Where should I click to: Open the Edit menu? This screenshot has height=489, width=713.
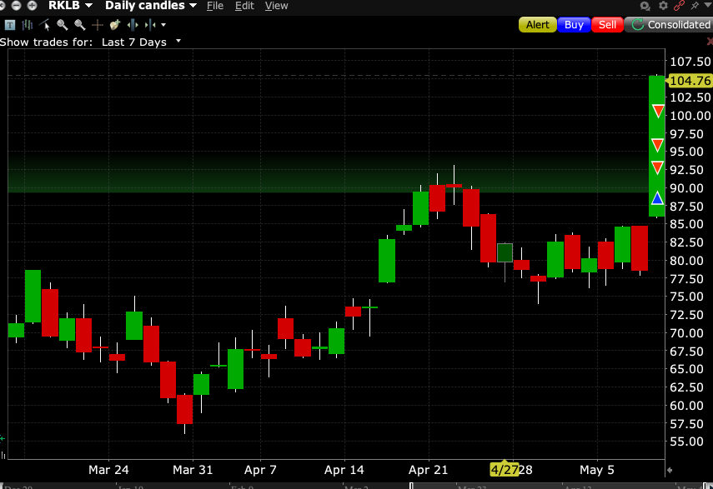[x=244, y=6]
